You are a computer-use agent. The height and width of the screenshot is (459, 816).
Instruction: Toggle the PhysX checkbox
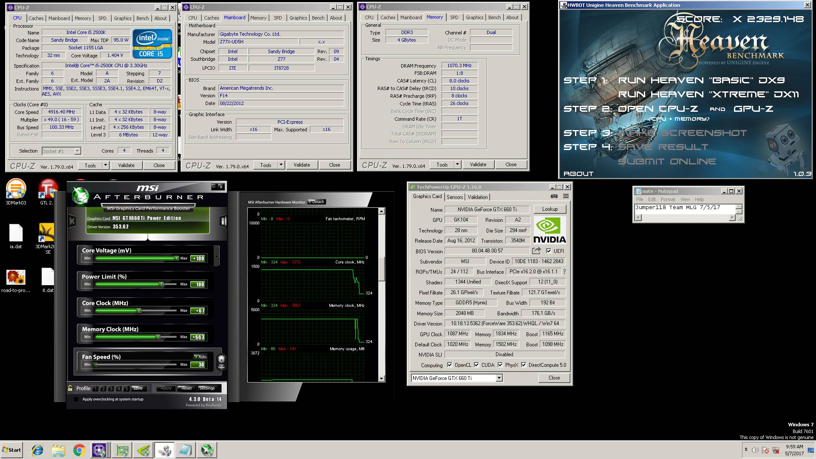(x=500, y=365)
